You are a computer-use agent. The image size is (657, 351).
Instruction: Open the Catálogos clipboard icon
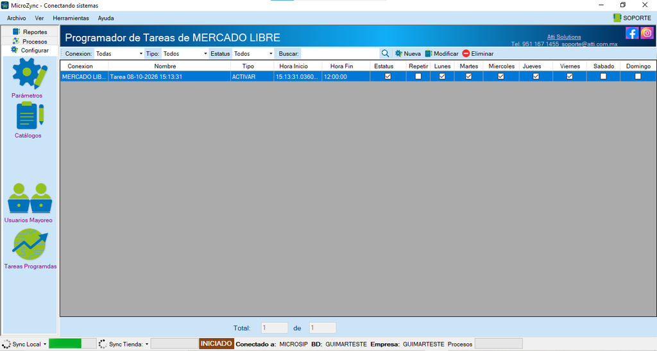coord(30,116)
